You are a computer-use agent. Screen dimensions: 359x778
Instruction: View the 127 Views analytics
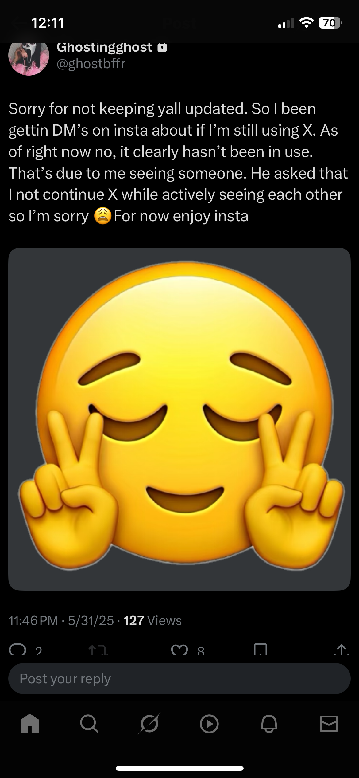click(152, 620)
